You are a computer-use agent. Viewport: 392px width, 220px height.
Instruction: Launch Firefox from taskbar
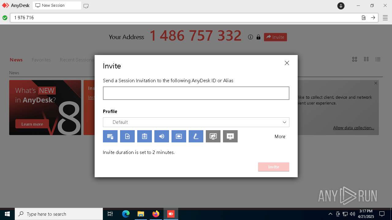pos(156,214)
